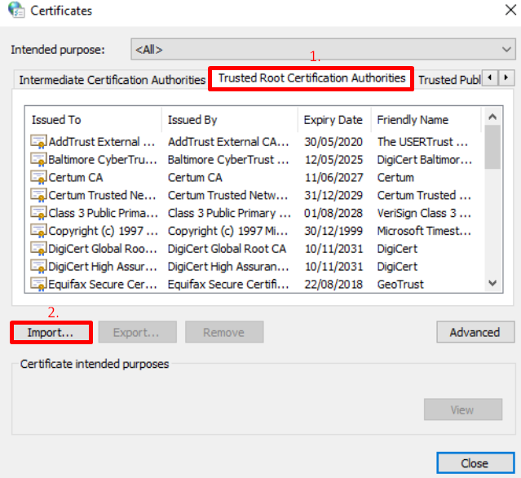Select the Certum Trusted Ne... entry
521x478 pixels.
tap(102, 195)
